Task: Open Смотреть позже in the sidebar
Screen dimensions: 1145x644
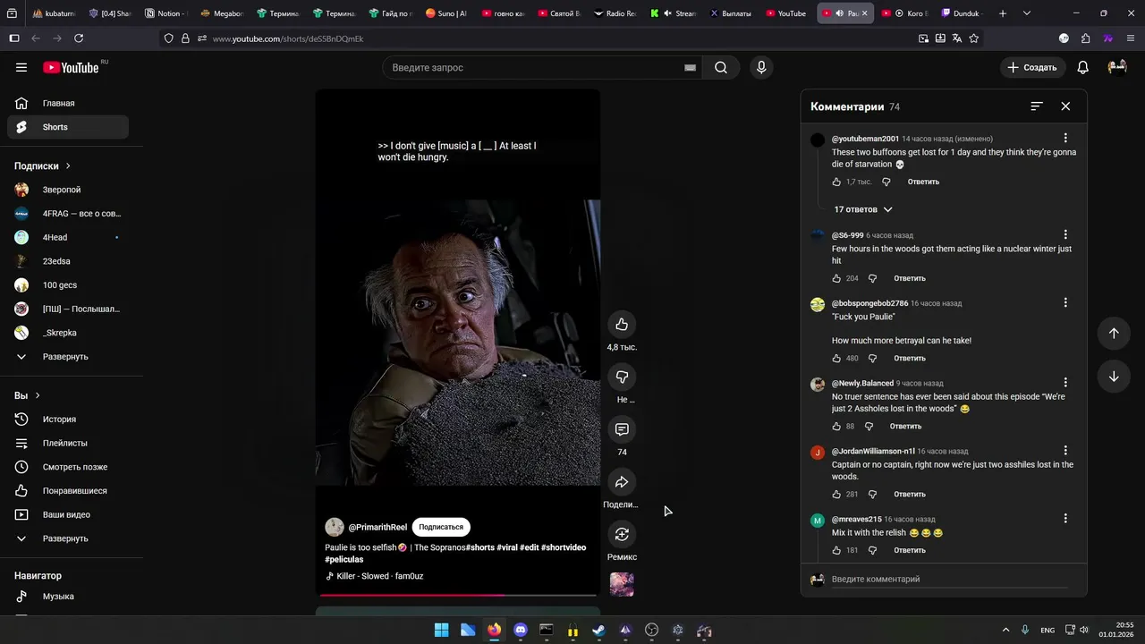Action: coord(68,467)
